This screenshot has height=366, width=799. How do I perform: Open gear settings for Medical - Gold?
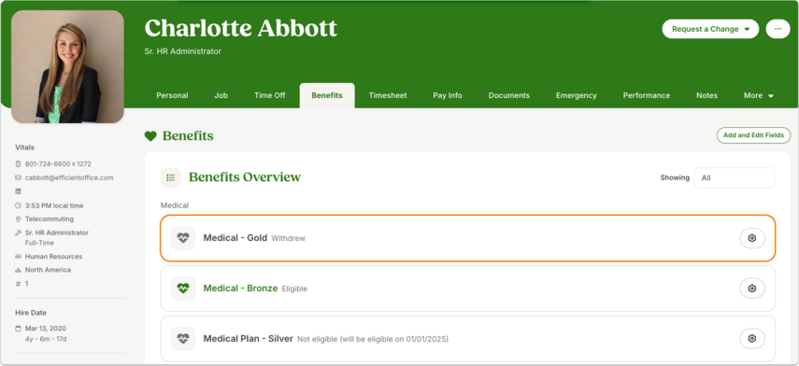click(x=752, y=238)
